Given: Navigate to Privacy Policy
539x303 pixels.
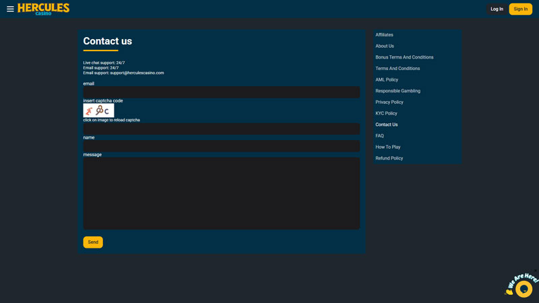Looking at the screenshot, I should pyautogui.click(x=389, y=102).
